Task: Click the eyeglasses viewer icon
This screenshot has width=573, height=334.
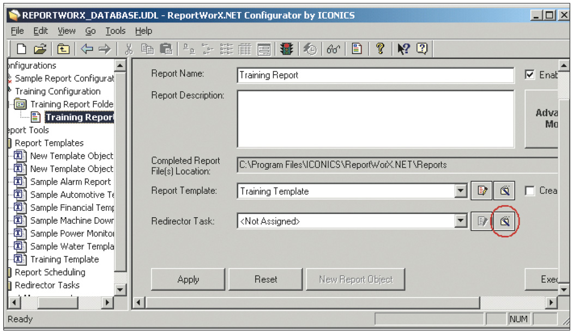Action: pos(333,49)
